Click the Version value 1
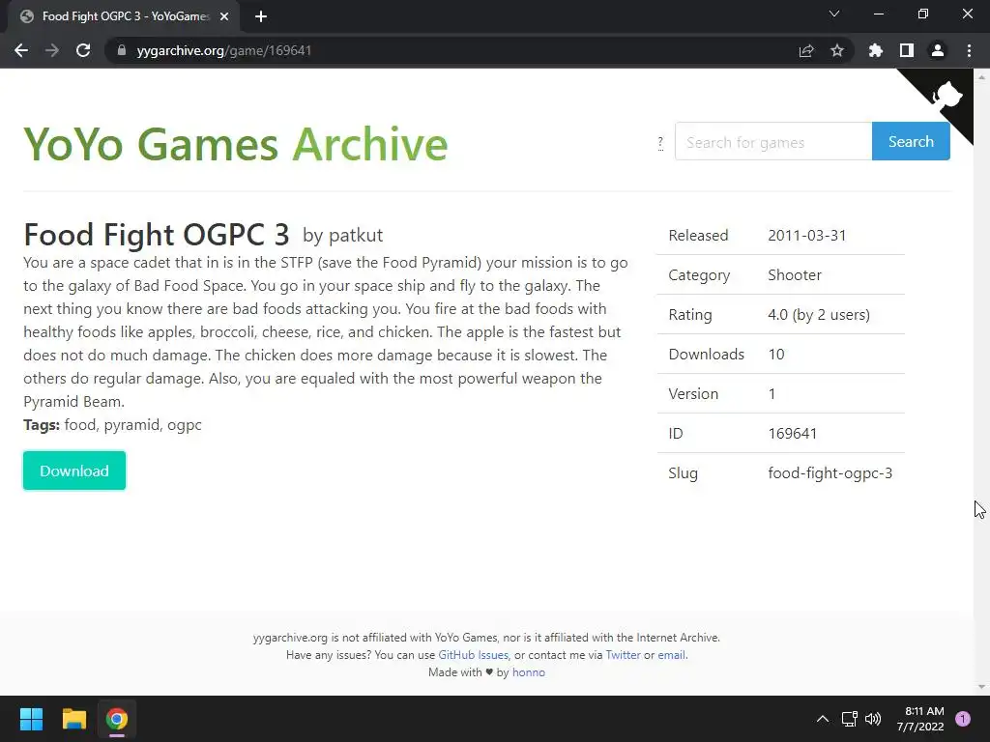Screen dimensions: 990x742 click(x=772, y=394)
